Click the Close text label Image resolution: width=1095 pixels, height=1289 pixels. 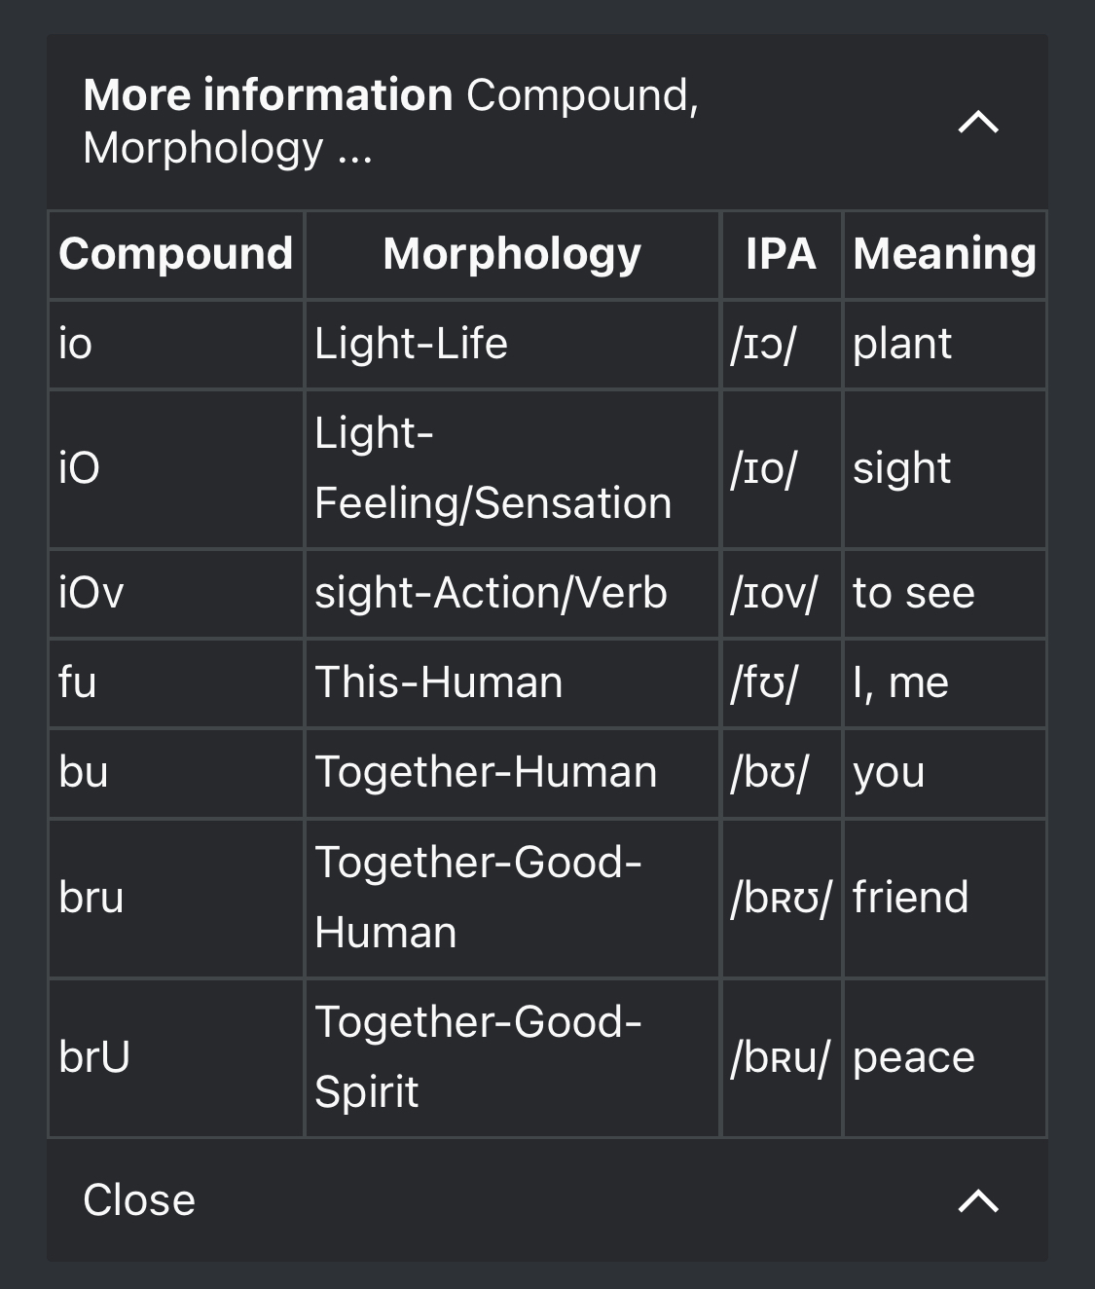[139, 1200]
